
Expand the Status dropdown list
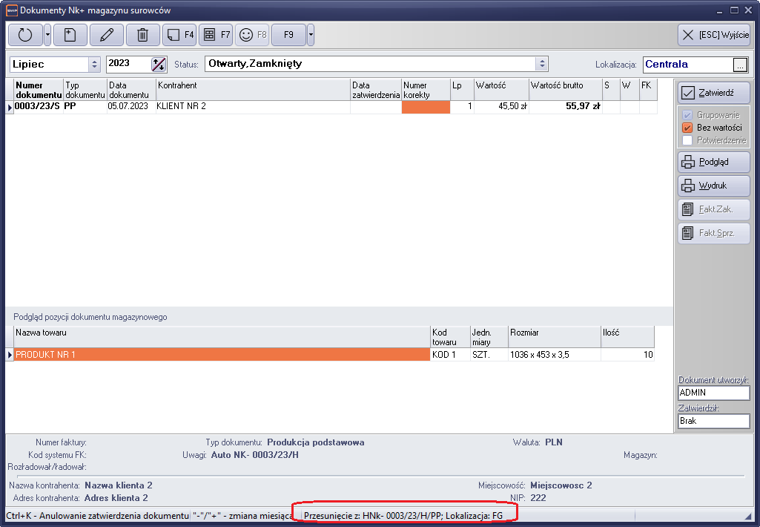(x=542, y=65)
